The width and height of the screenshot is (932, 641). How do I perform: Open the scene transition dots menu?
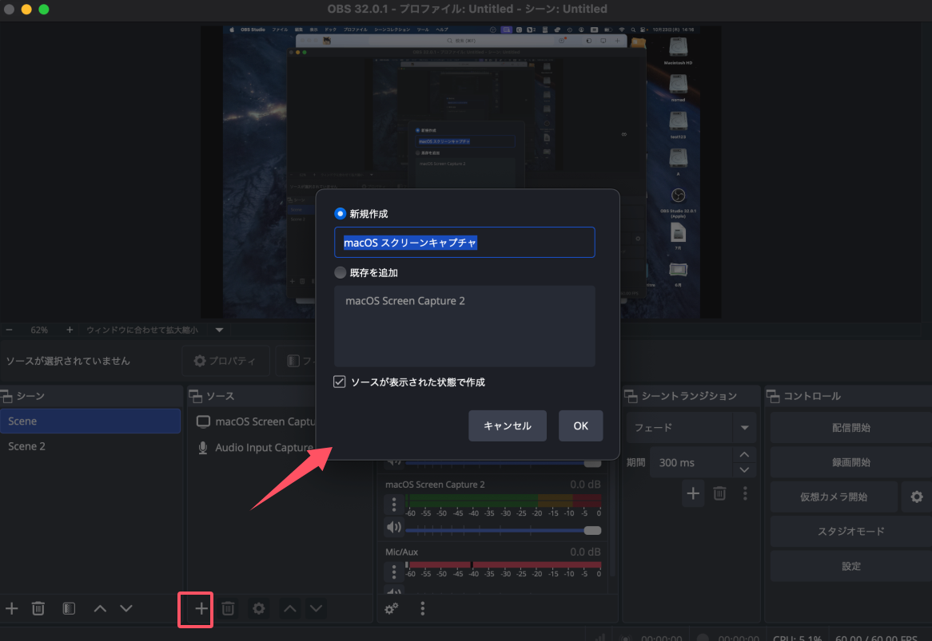745,493
